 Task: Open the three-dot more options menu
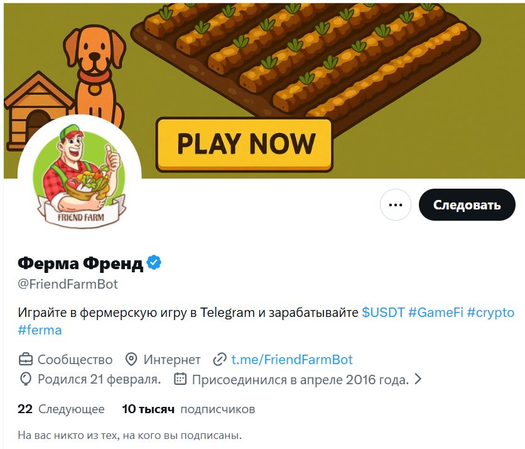point(396,204)
